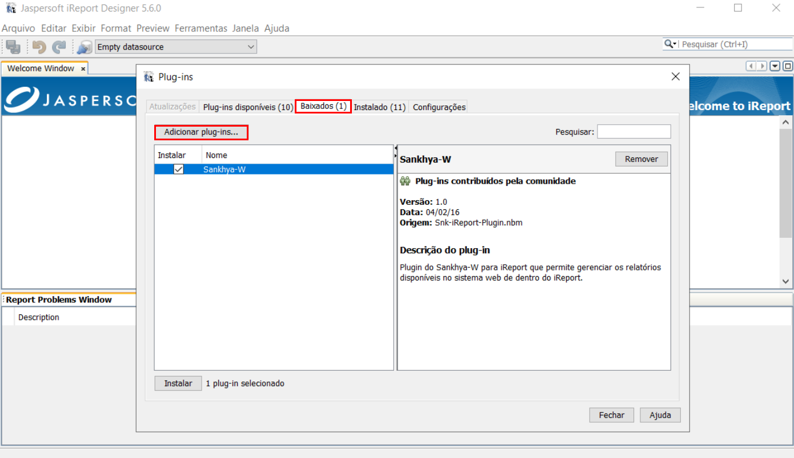794x458 pixels.
Task: Click the Plug-ins dialog title icon
Action: point(149,76)
